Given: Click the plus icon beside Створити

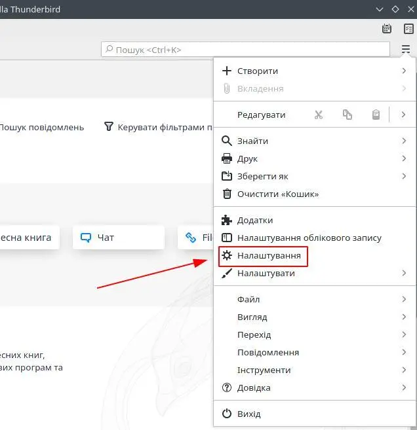Looking at the screenshot, I should [x=227, y=71].
